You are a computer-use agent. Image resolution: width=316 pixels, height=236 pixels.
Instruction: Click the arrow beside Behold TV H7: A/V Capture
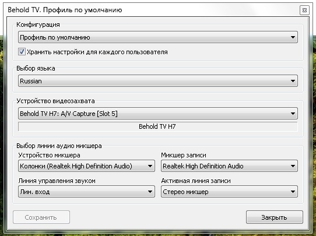pyautogui.click(x=293, y=114)
